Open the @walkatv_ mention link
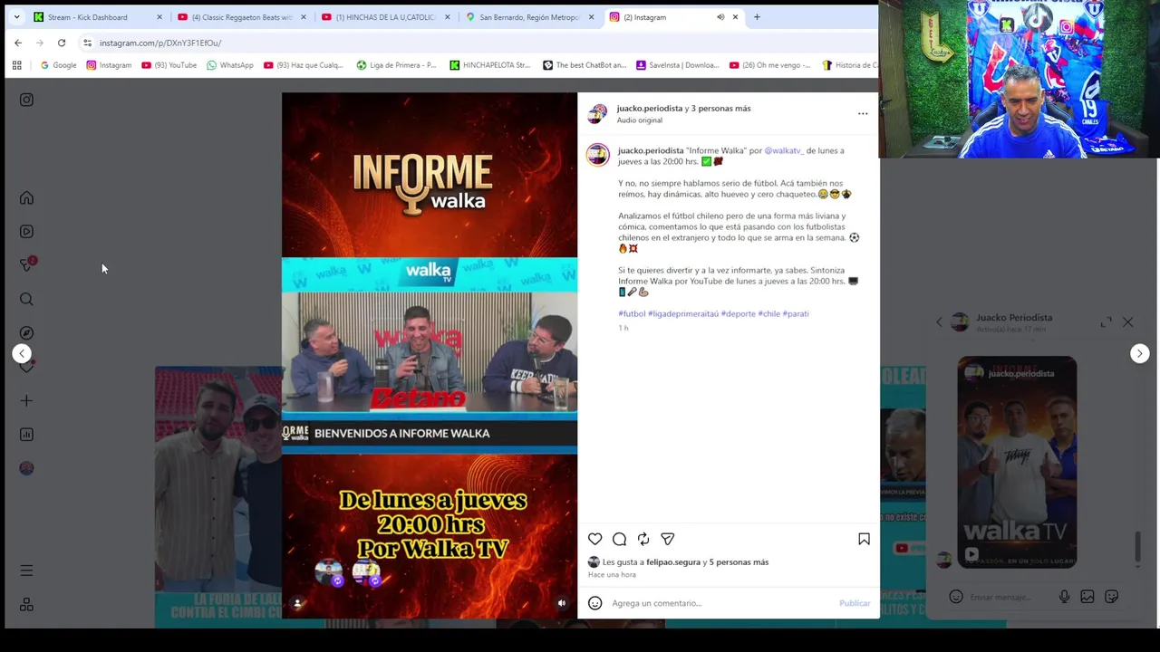The height and width of the screenshot is (652, 1160). (x=784, y=150)
